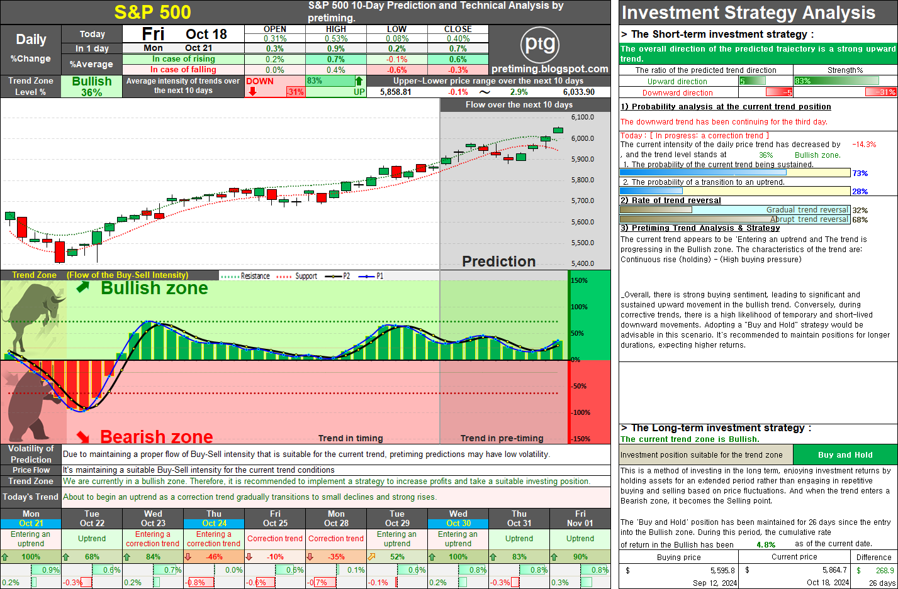Click red down arrow beneath DOWN label
Screen dimensions: 898x589
click(x=252, y=91)
